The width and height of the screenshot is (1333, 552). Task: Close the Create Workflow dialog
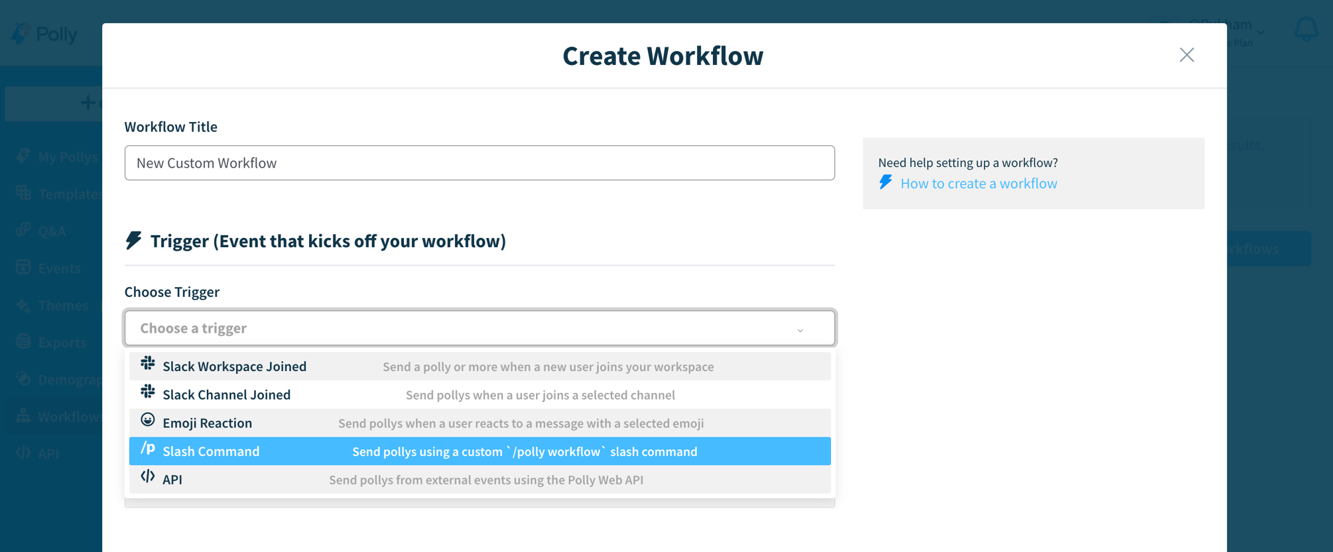1187,55
